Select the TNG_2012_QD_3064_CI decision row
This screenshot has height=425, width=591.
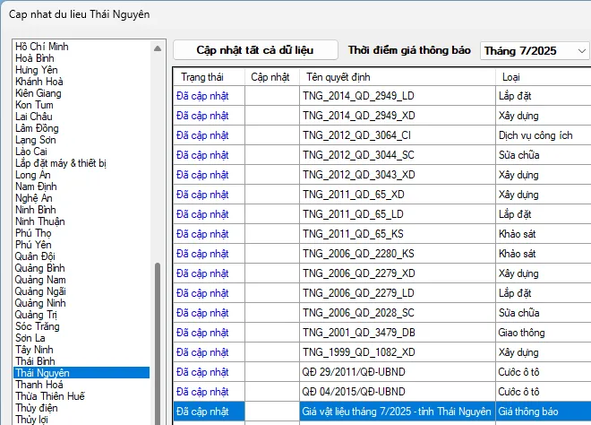point(356,135)
